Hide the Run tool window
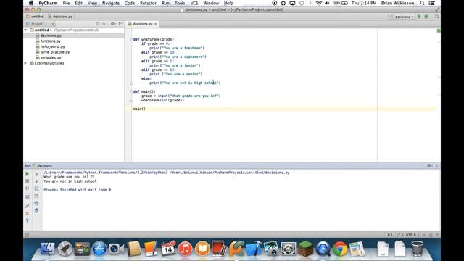Viewport: 464px width, 261px height. pyautogui.click(x=436, y=166)
